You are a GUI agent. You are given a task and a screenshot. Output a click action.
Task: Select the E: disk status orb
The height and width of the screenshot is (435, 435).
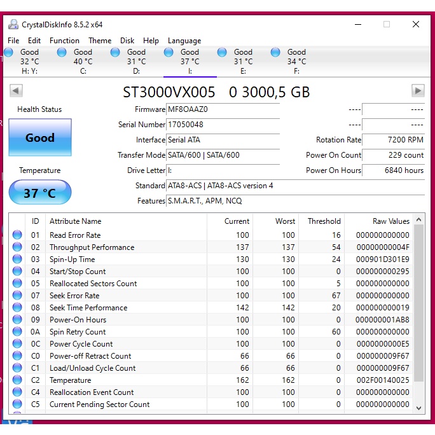(x=222, y=52)
